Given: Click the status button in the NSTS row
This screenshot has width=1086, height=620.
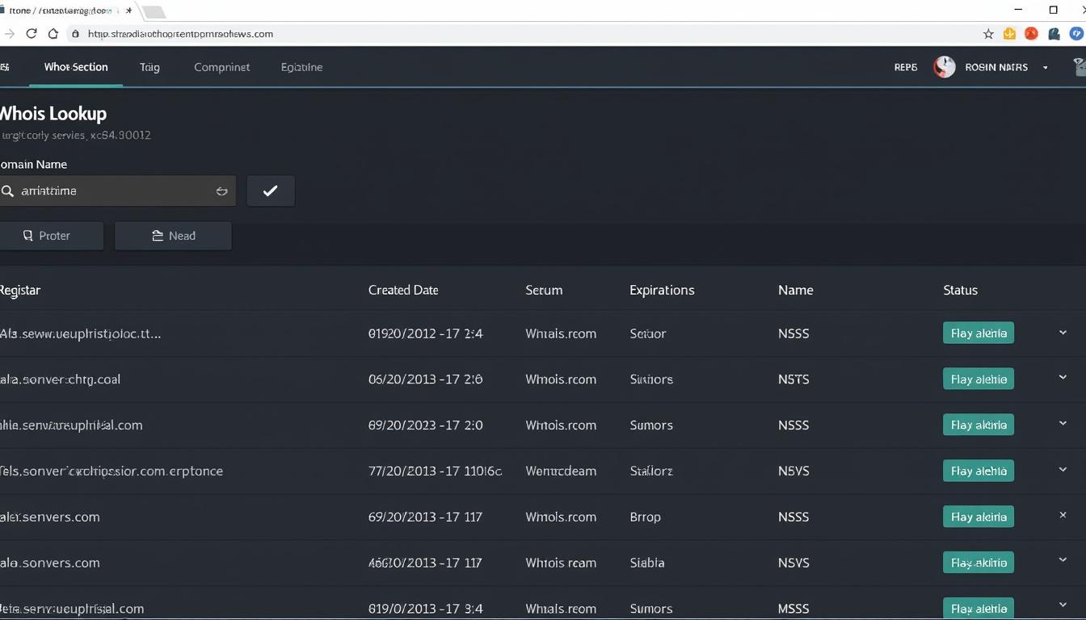Looking at the screenshot, I should click(979, 379).
